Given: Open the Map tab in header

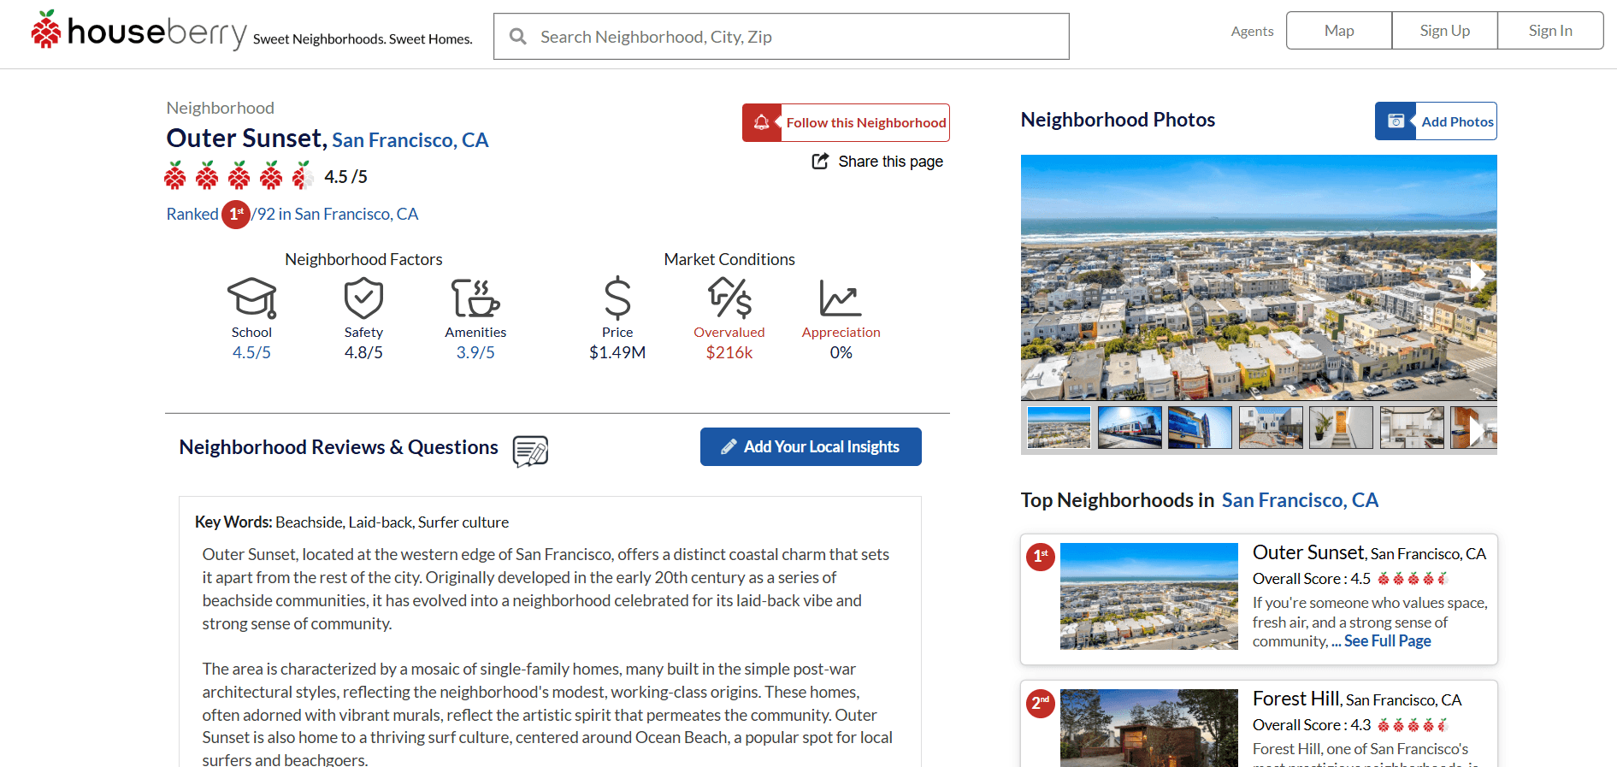Looking at the screenshot, I should click(1339, 31).
